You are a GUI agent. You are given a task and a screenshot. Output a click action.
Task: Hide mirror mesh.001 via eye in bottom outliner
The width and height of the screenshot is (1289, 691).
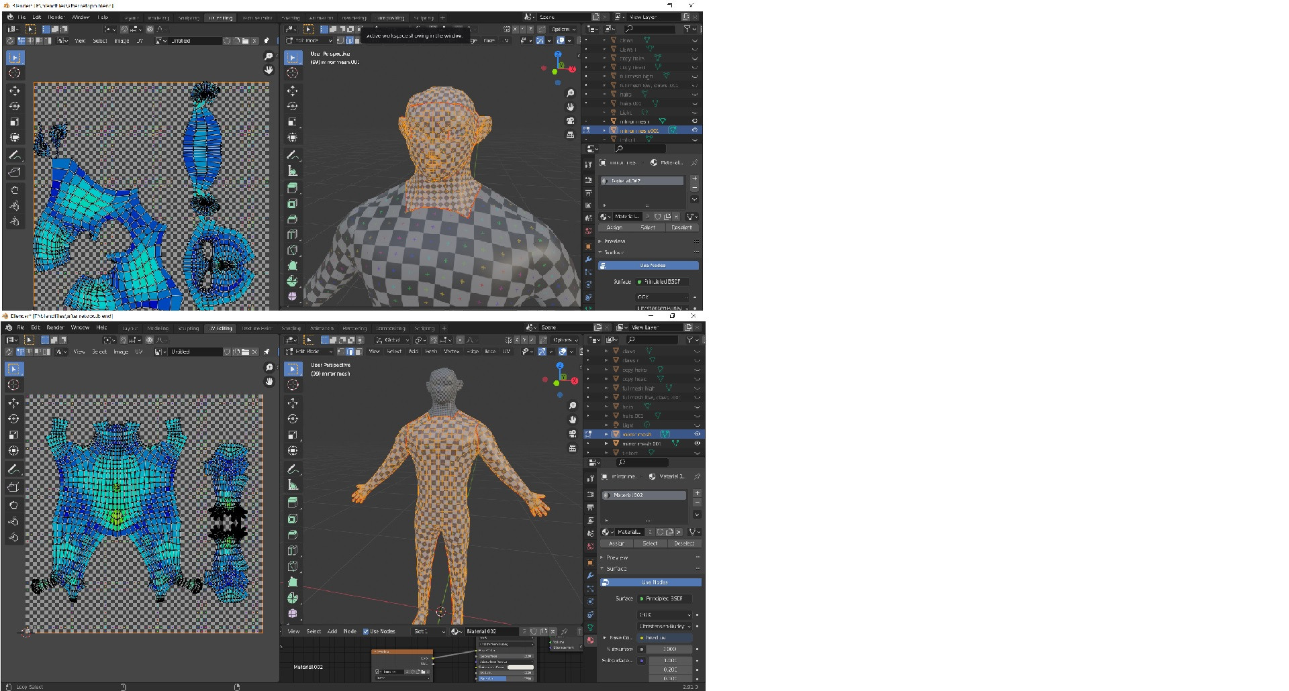point(697,443)
